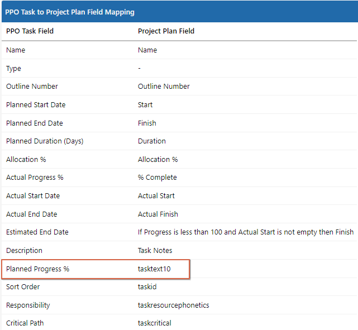Click 'Outline Number' in the Project Plan Field column
Screen dimensions: 358x330
[164, 86]
